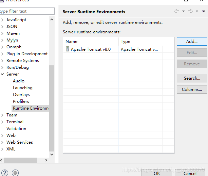Click the forward navigation arrow icon
The image size is (208, 176).
tap(190, 11)
